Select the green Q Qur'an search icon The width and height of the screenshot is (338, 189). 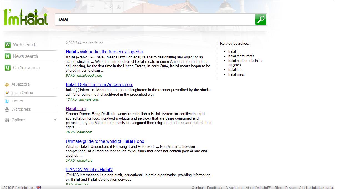point(7,68)
